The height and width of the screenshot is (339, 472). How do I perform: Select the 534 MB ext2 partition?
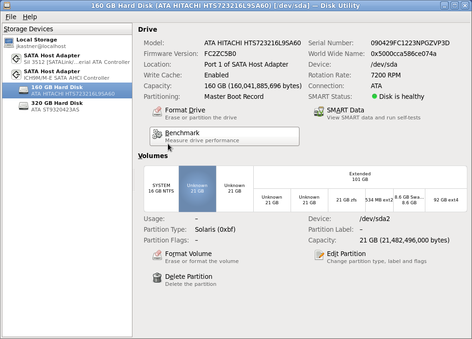379,200
